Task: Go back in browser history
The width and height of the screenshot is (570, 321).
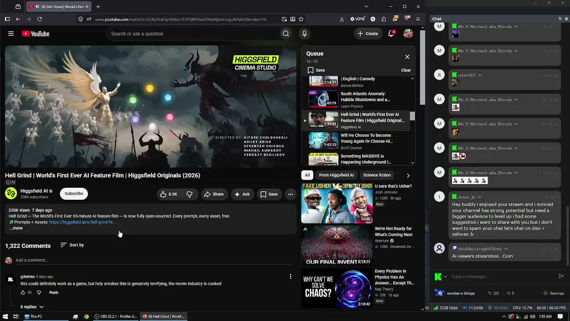Action: pos(18,19)
